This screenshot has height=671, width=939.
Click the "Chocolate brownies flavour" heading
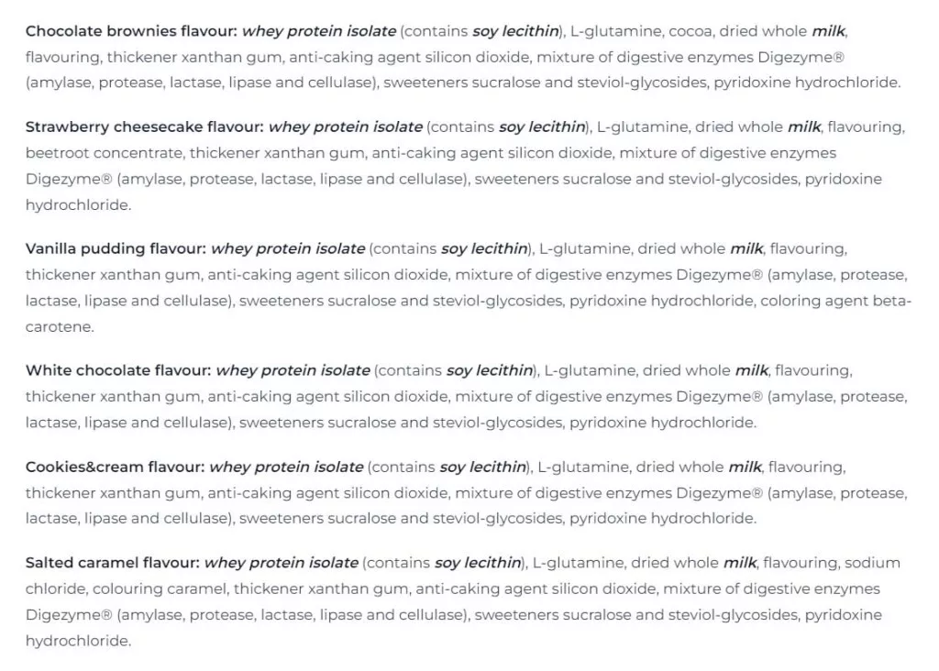pyautogui.click(x=131, y=31)
